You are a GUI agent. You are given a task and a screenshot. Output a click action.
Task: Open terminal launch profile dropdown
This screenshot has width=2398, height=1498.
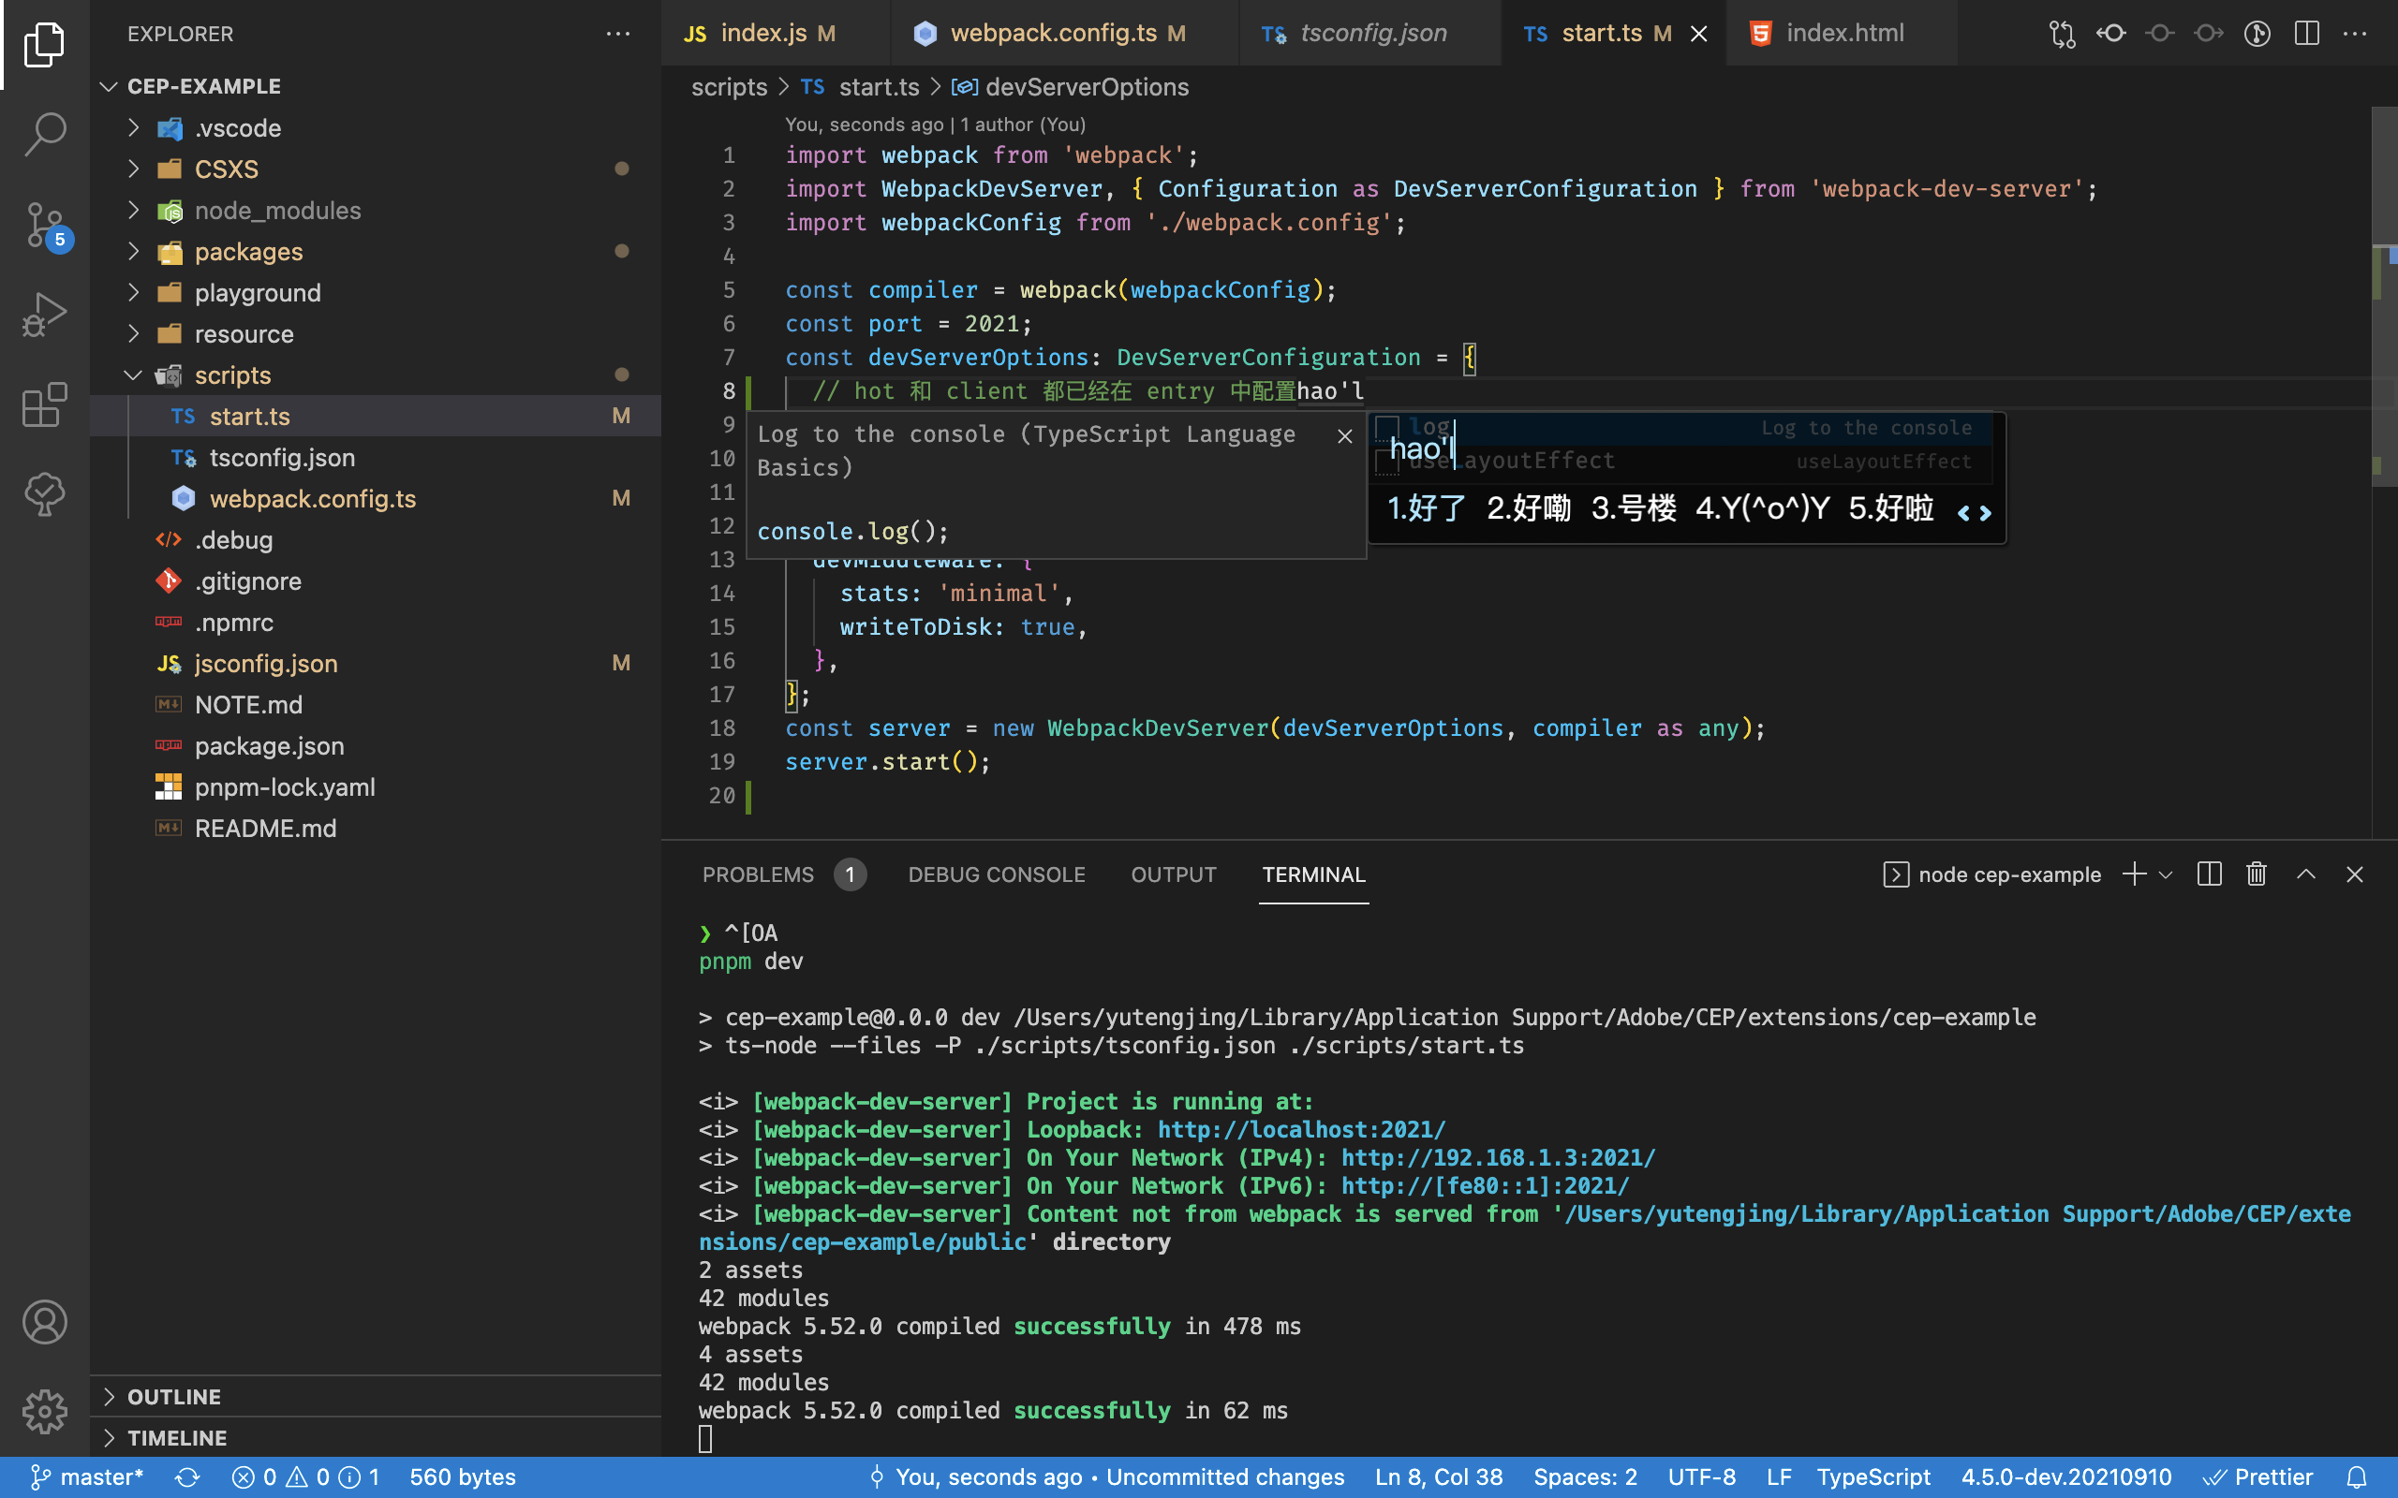(2165, 874)
